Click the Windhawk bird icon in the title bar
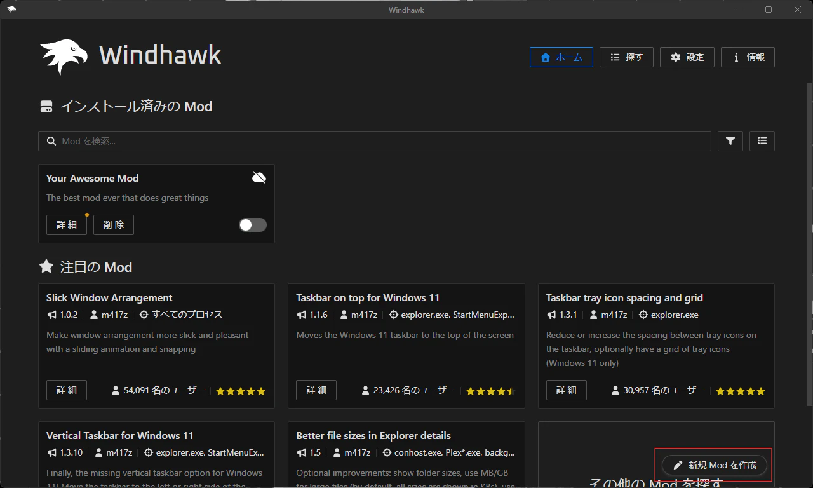Viewport: 813px width, 488px height. (x=11, y=10)
